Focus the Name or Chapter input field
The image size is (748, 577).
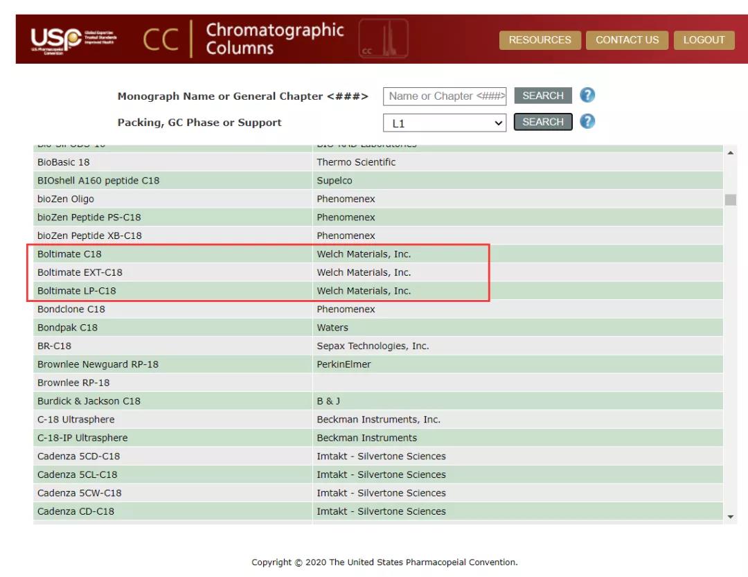[445, 96]
